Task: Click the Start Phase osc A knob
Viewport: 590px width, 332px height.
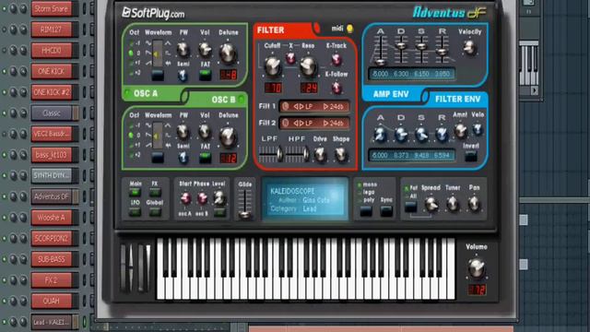Action: tap(185, 198)
